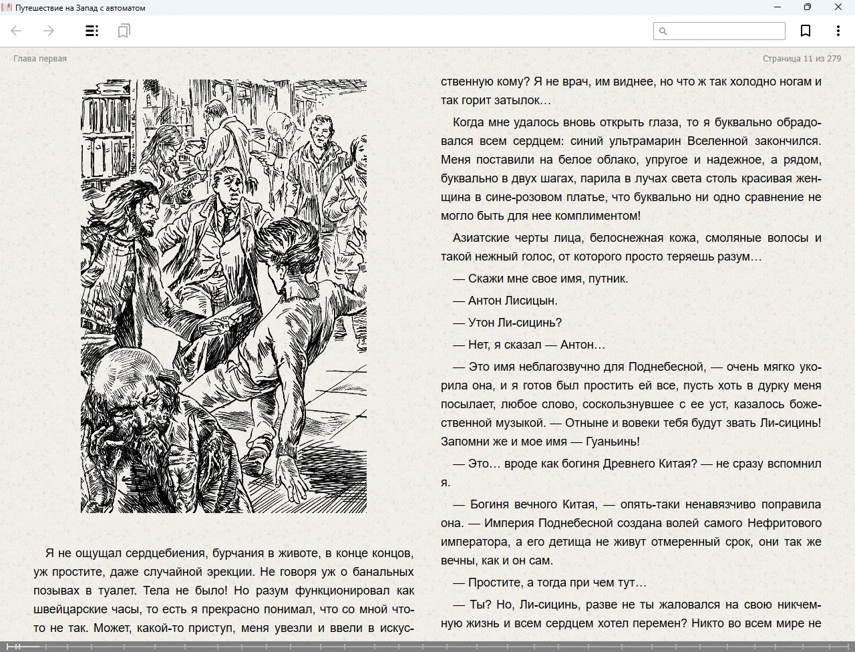Click the black-and-white book illustration

tap(224, 296)
